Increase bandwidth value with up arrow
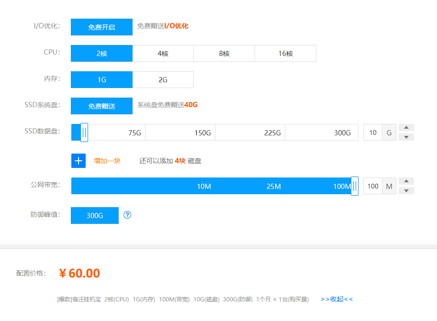 (406, 181)
